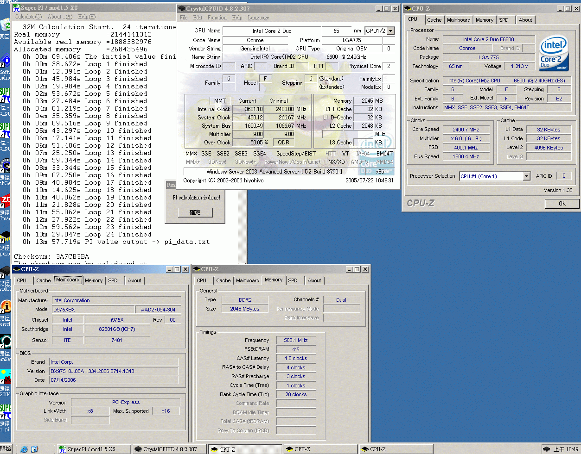The height and width of the screenshot is (454, 581).
Task: Expand the Processor Selection combo box
Action: [x=526, y=176]
